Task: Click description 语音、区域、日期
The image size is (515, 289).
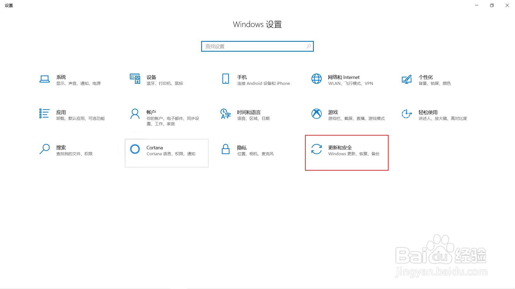Action: 253,119
